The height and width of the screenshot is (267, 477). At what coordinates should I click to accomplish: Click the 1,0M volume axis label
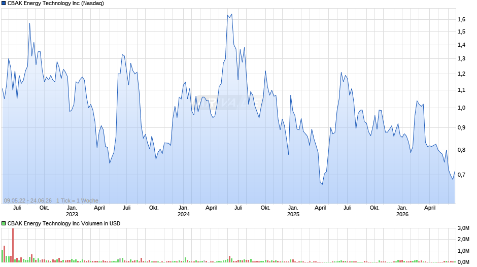pos(463,251)
